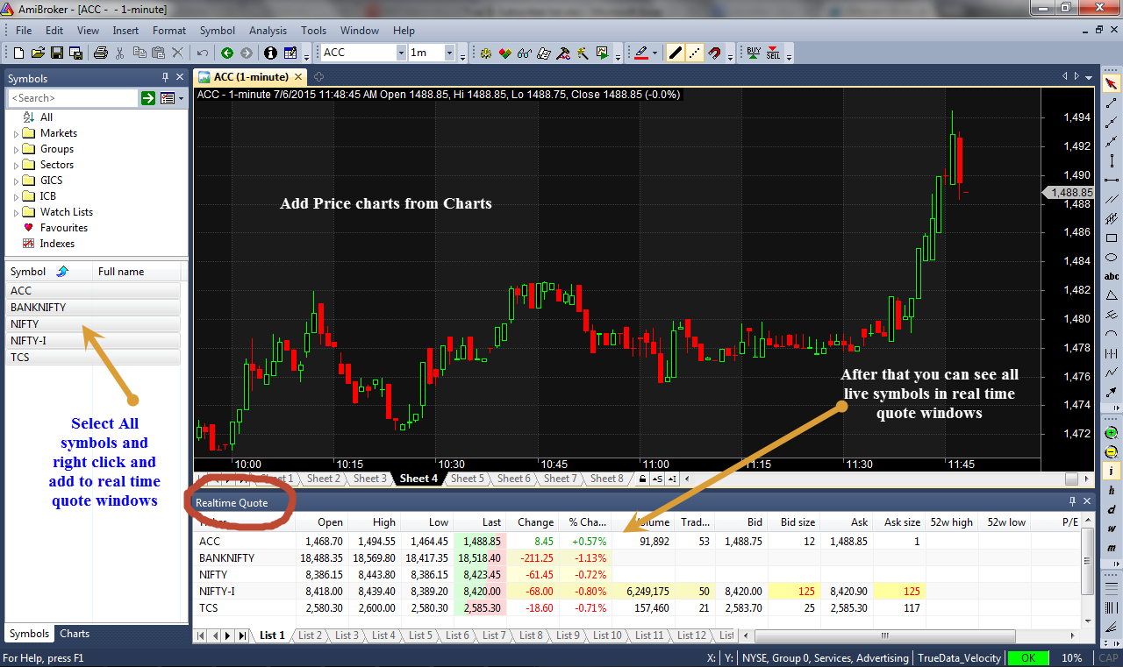Select the triangle drawing tool

(1112, 294)
